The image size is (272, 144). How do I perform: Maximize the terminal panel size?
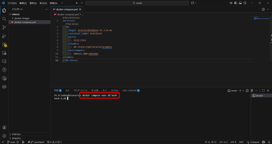pos(263,91)
